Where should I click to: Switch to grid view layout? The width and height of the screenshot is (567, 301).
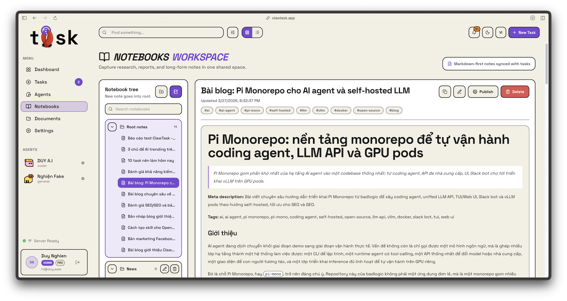coord(247,33)
